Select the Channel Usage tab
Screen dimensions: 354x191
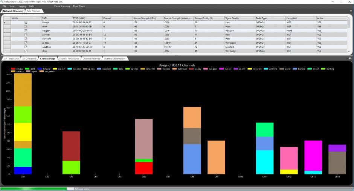click(x=47, y=59)
